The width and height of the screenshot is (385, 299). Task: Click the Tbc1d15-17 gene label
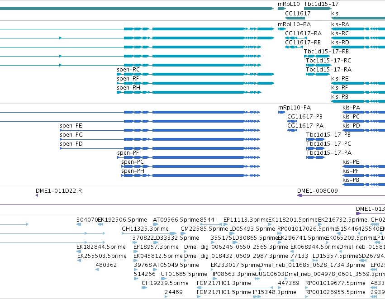[x=321, y=4]
